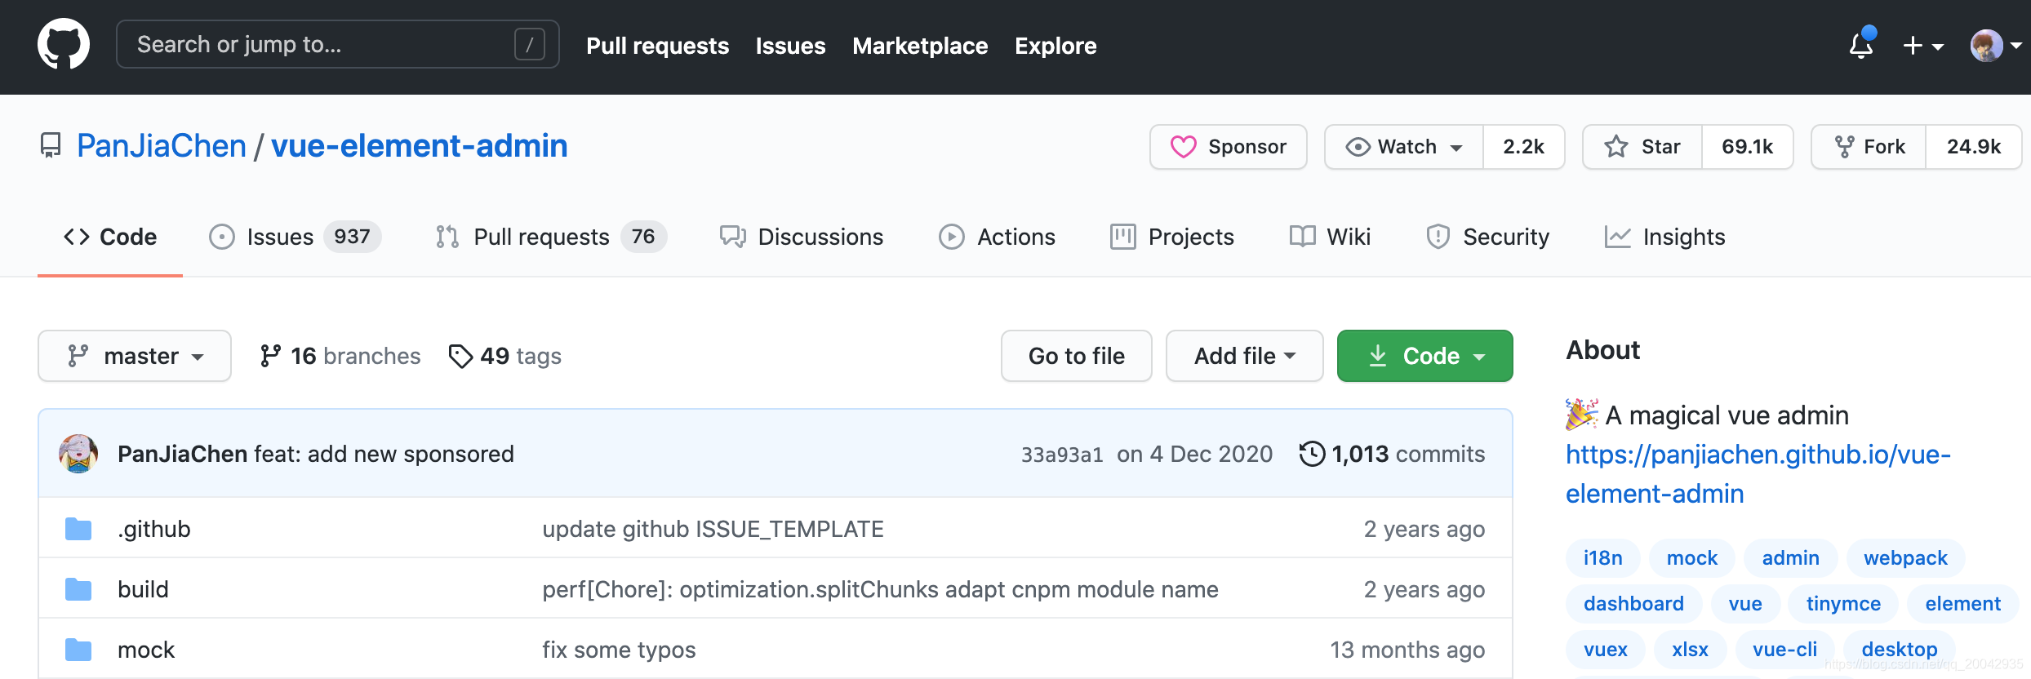Expand the master branch selector
This screenshot has width=2031, height=679.
tap(135, 356)
